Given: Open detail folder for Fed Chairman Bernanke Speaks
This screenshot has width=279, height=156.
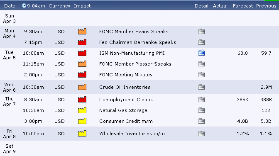Looking at the screenshot, I should (201, 42).
